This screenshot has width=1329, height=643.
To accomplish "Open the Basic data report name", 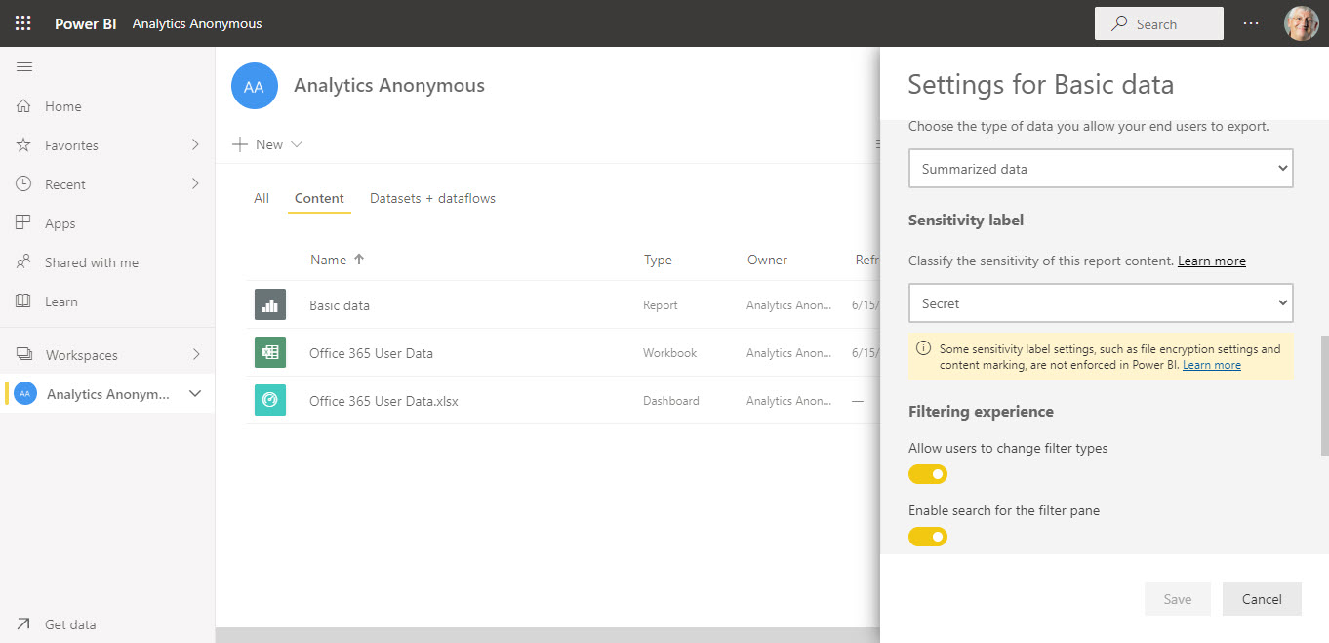I will (340, 305).
